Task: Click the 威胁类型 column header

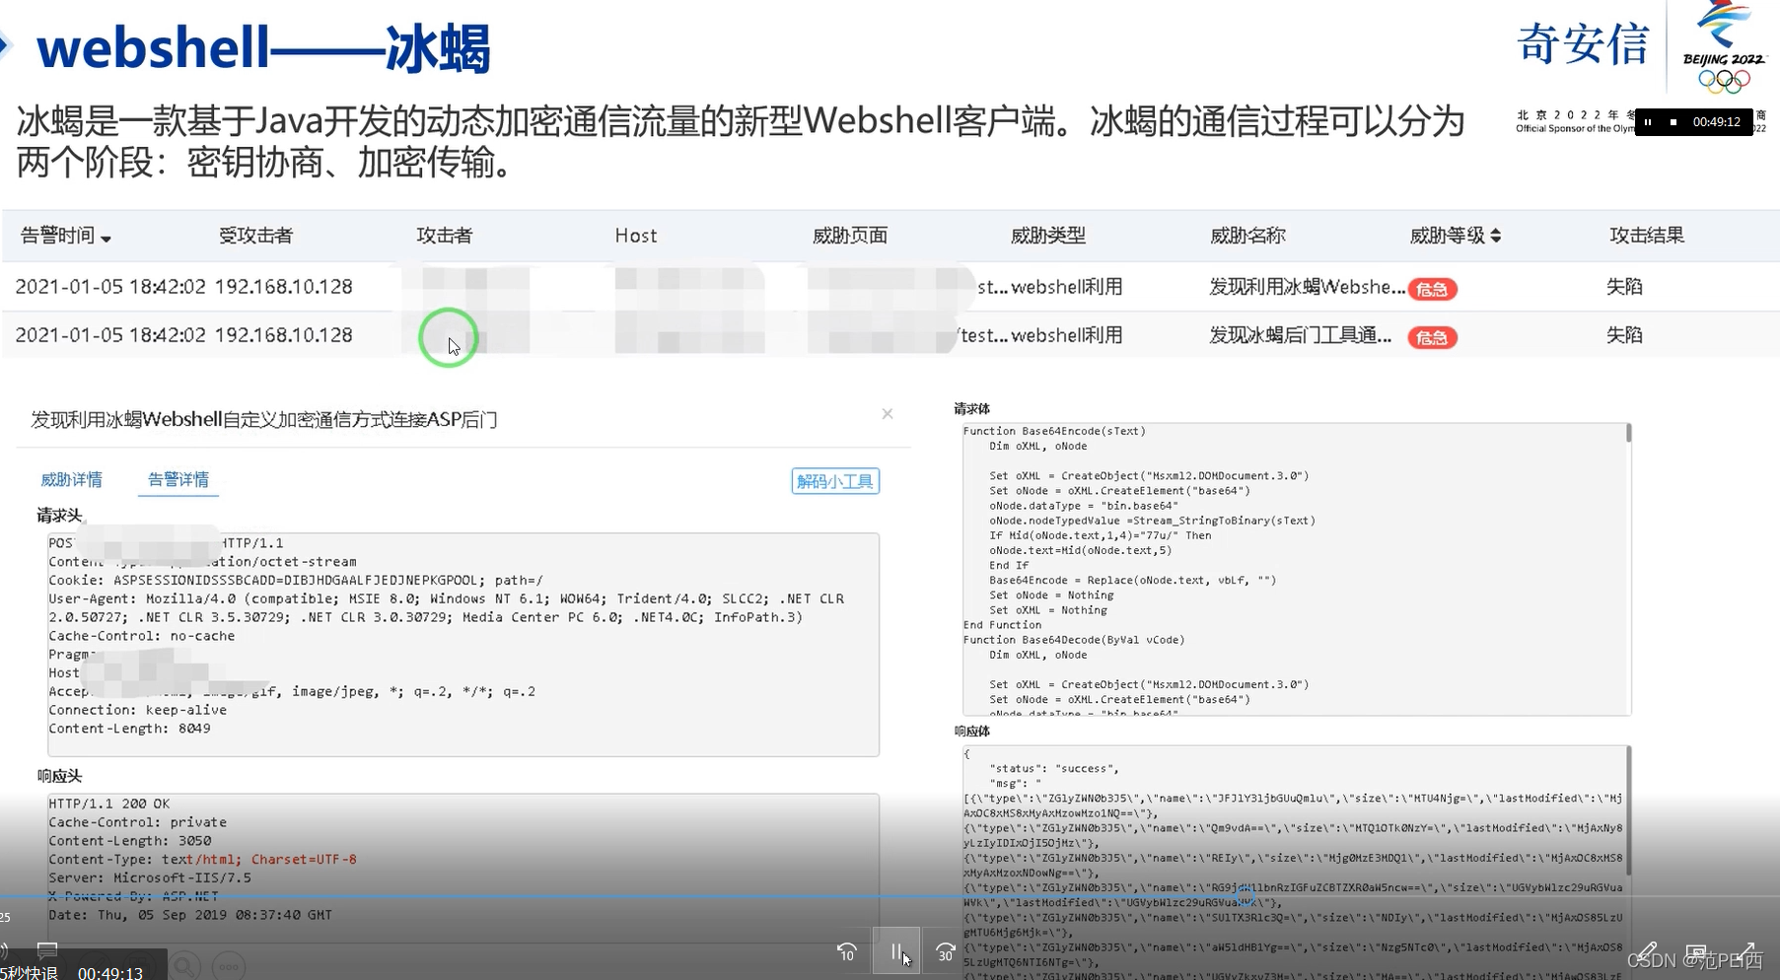Action: [1048, 236]
